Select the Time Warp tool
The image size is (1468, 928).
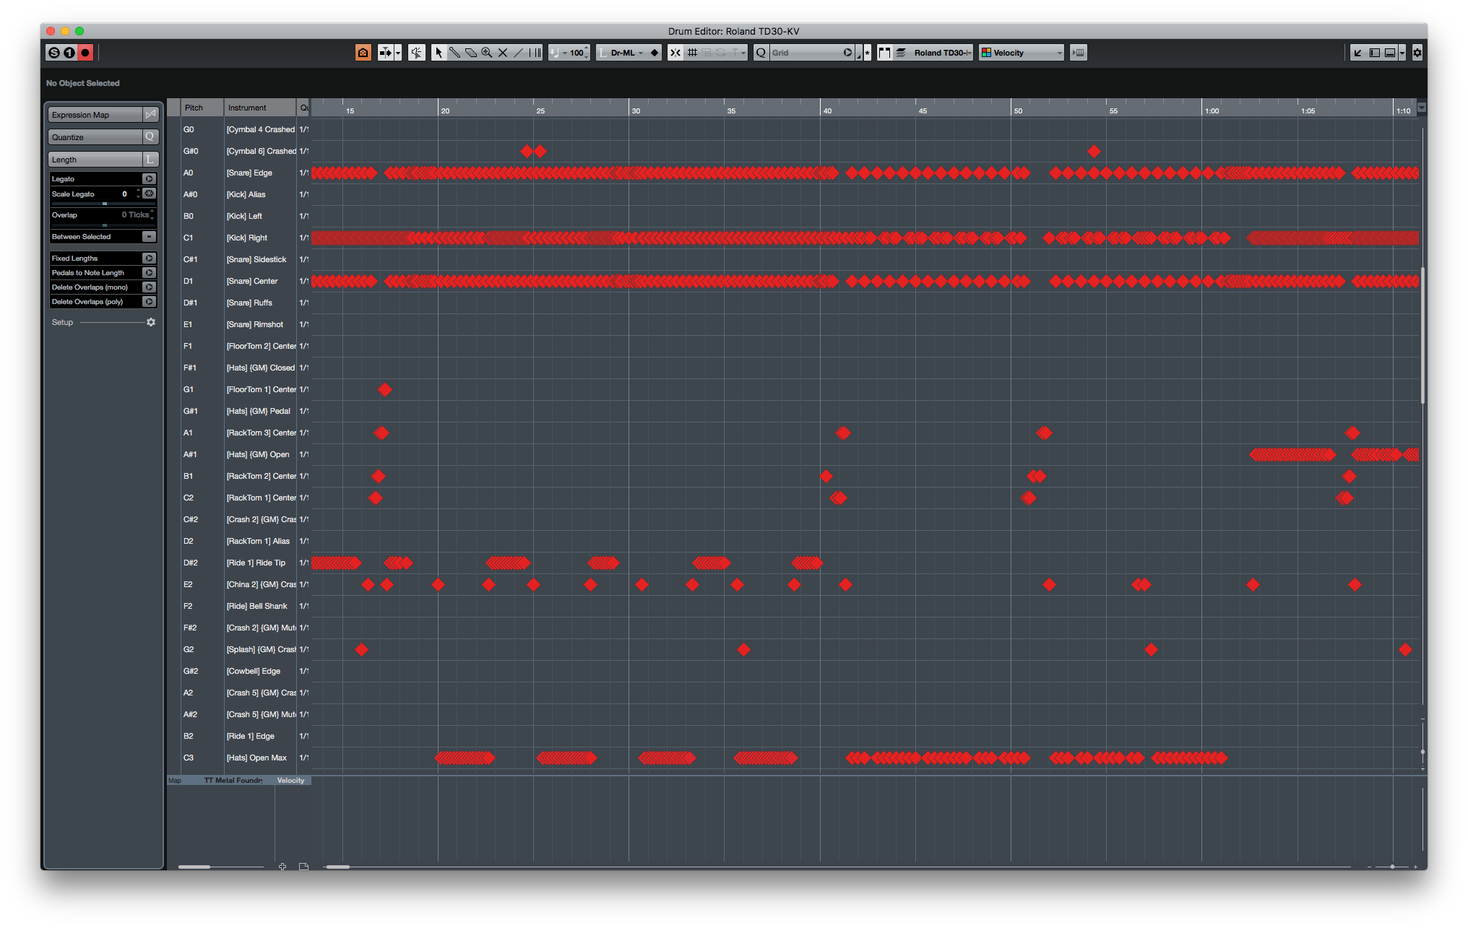click(x=535, y=53)
